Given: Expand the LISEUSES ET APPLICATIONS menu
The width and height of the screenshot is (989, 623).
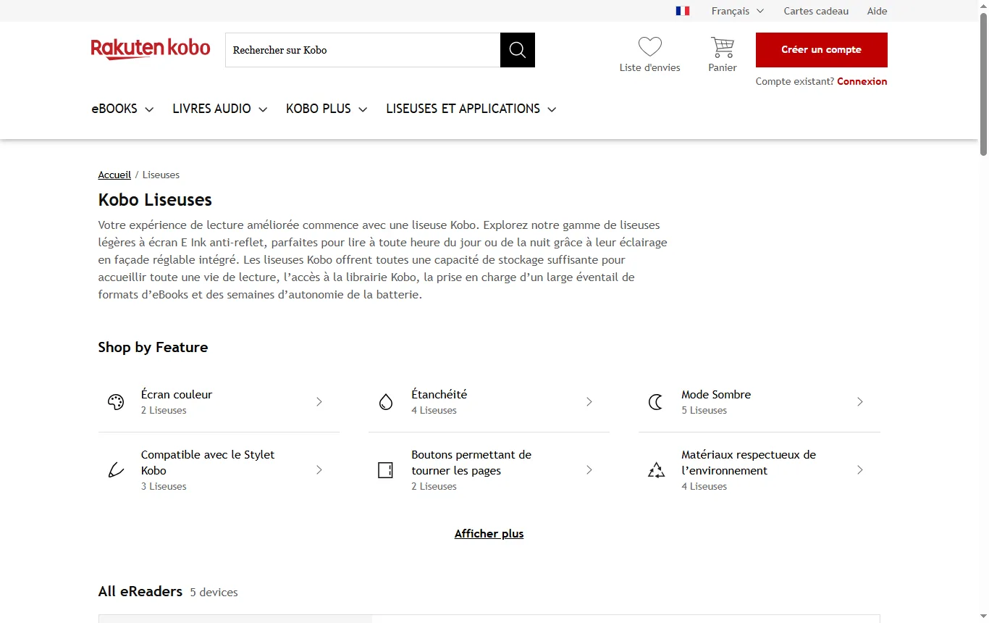Looking at the screenshot, I should coord(471,109).
